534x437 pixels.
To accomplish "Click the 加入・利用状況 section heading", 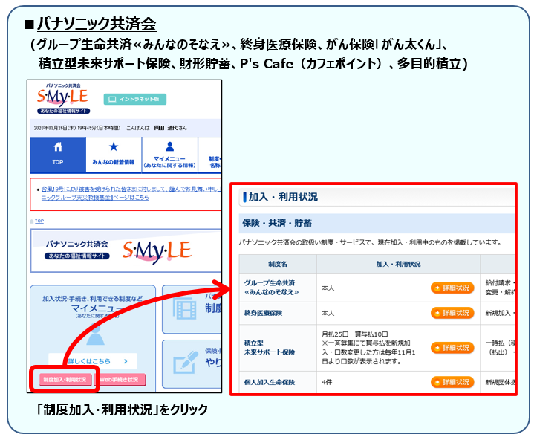I will point(283,197).
